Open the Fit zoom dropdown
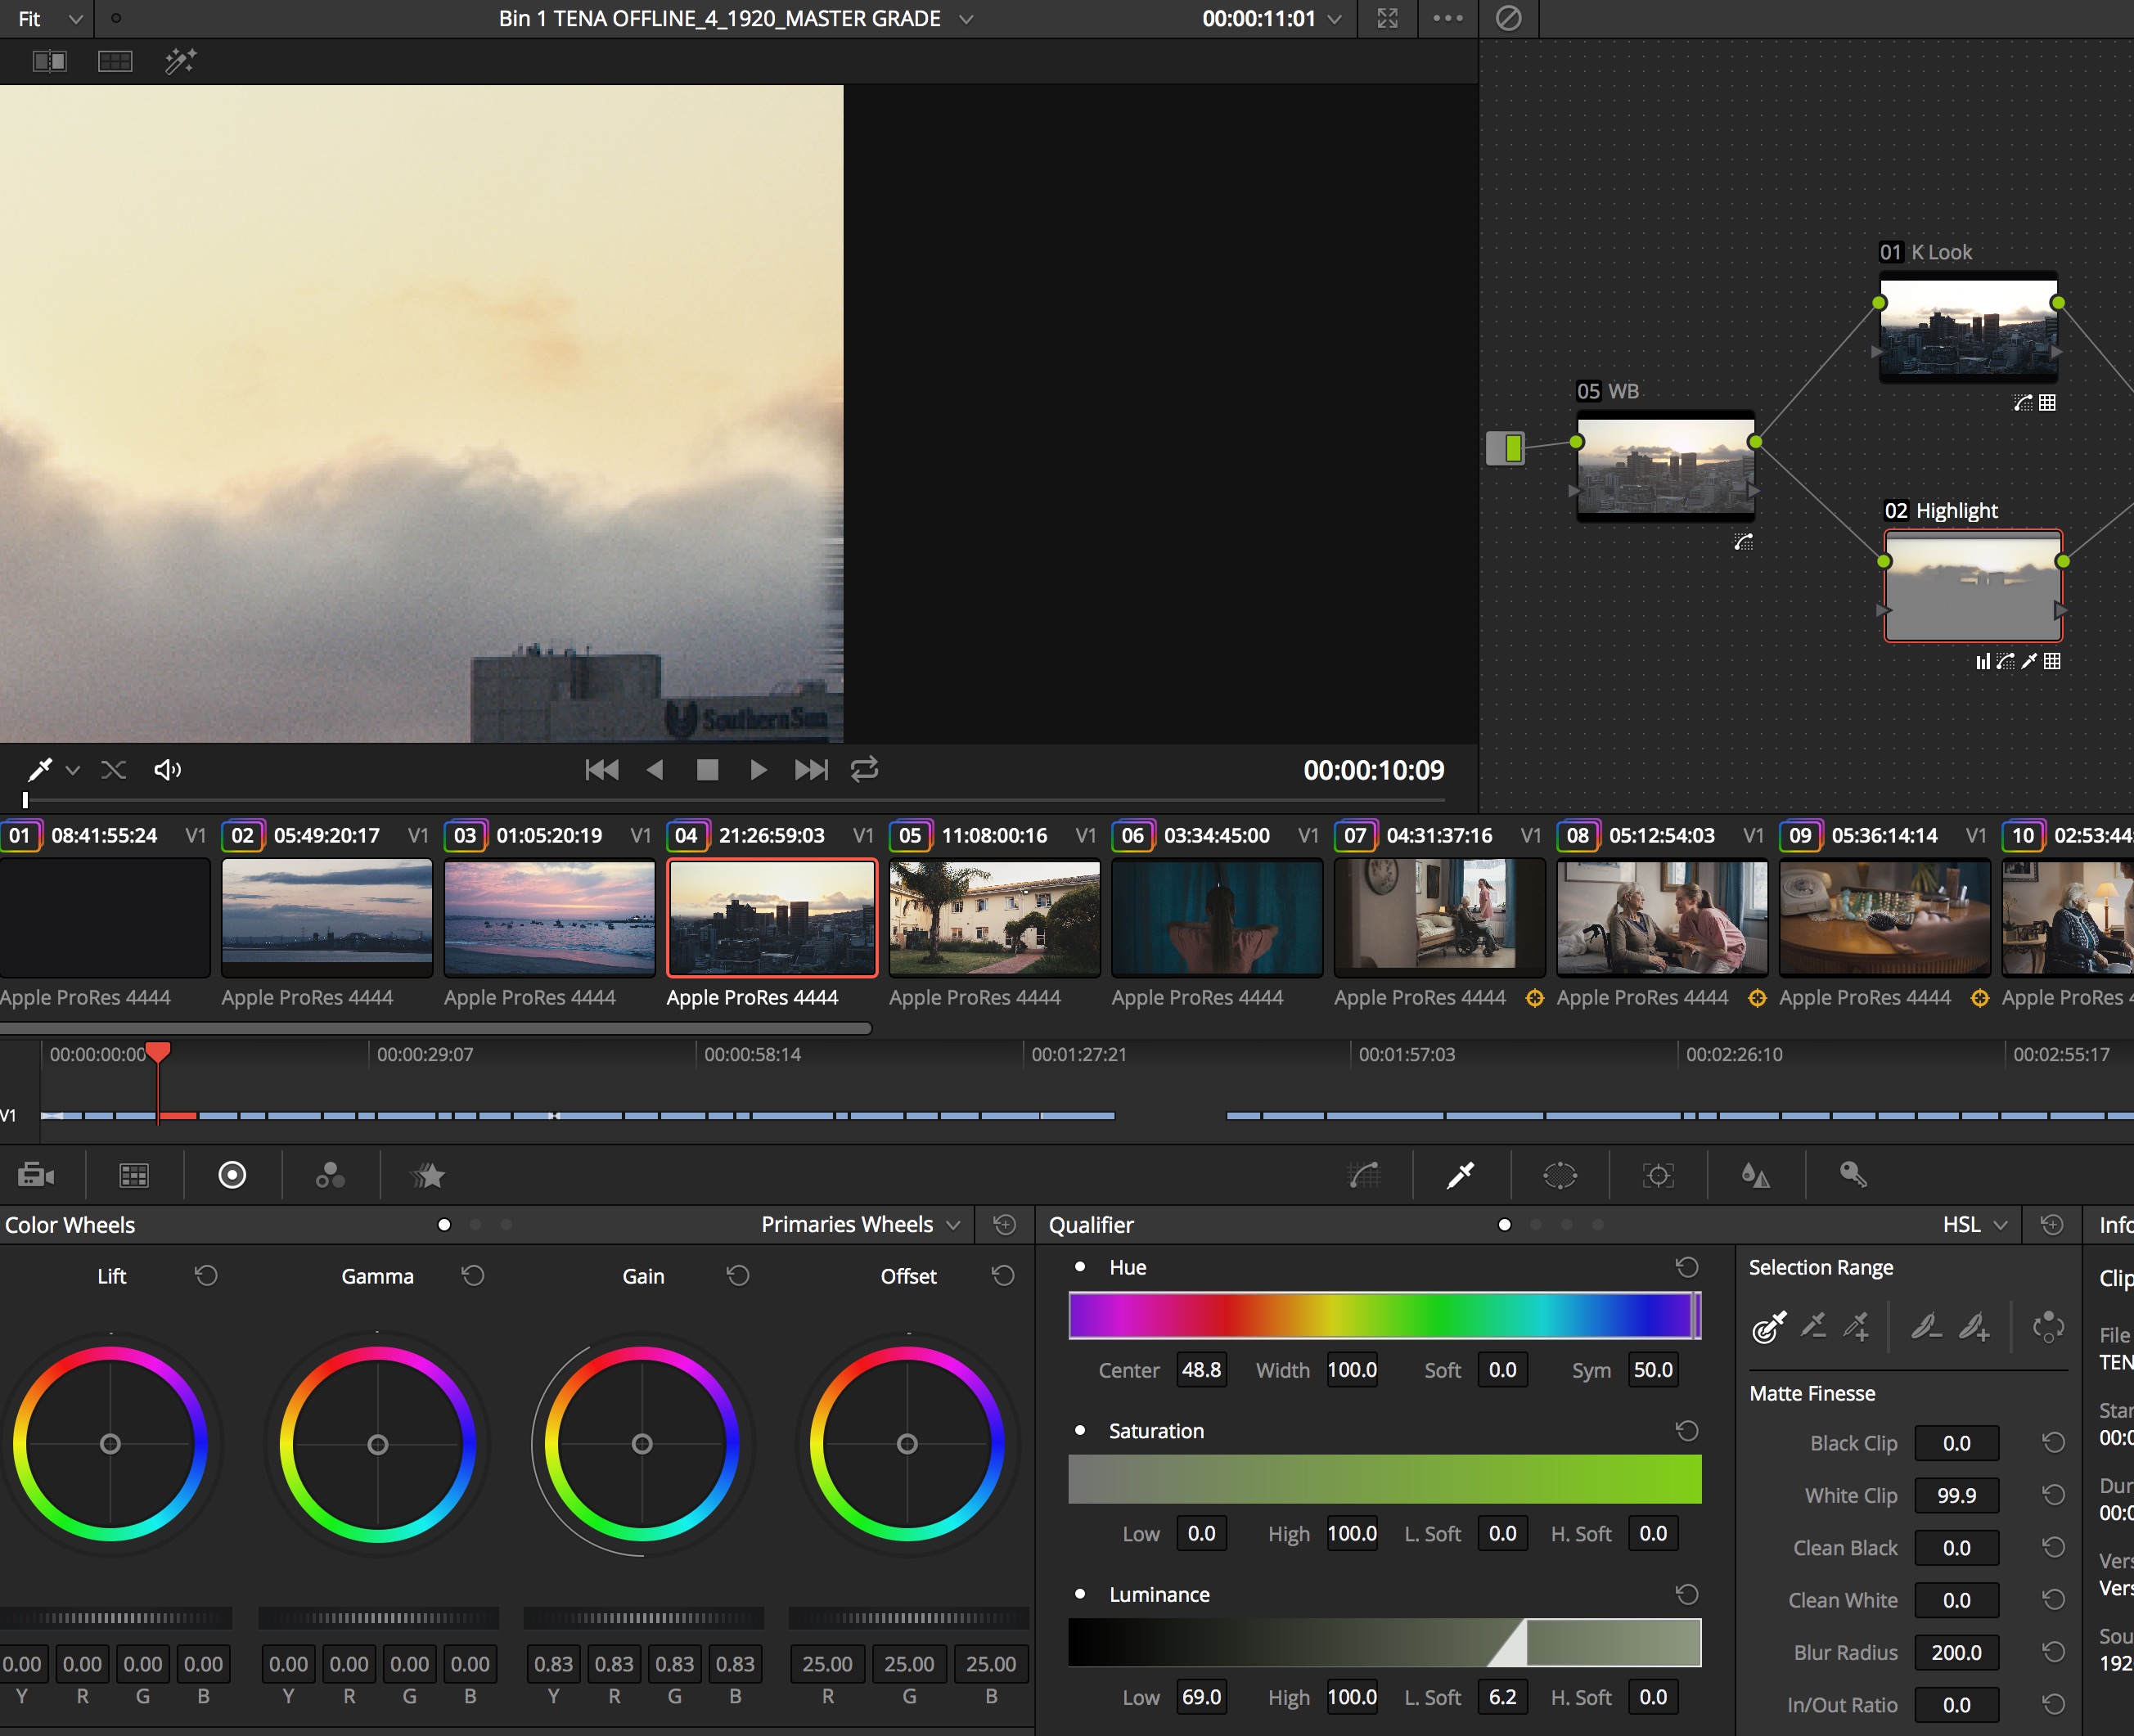2134x1736 pixels. click(x=49, y=18)
